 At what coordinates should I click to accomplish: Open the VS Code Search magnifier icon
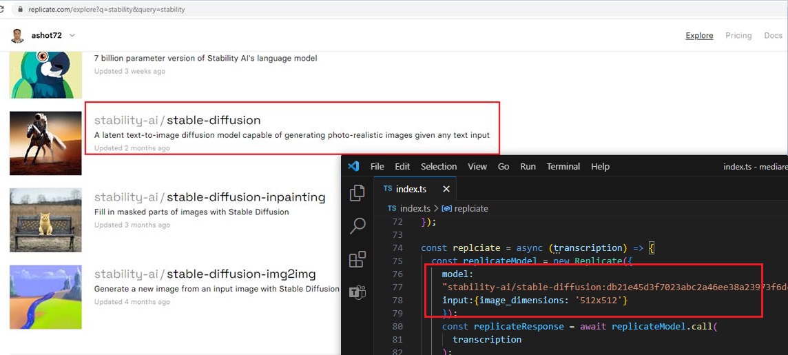(x=357, y=226)
